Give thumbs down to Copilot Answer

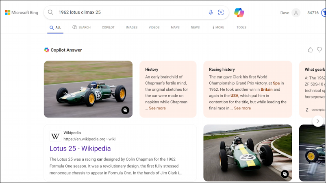[319, 50]
